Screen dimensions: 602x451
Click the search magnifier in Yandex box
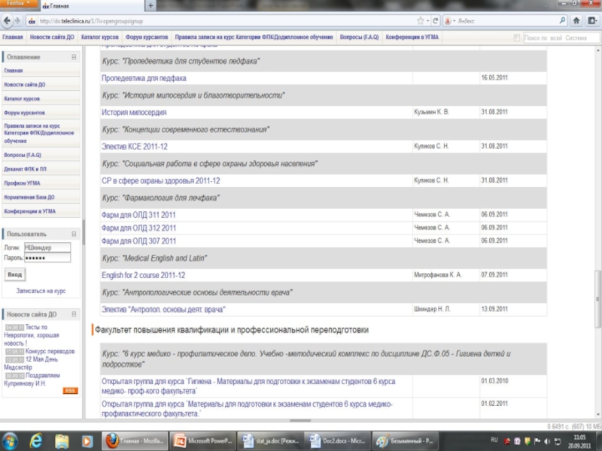point(562,21)
